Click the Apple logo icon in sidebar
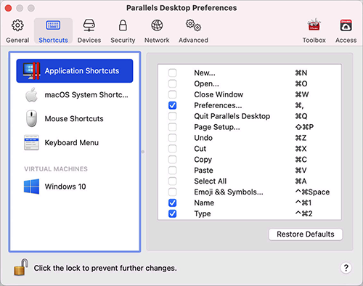Image resolution: width=363 pixels, height=286 pixels. [x=32, y=95]
